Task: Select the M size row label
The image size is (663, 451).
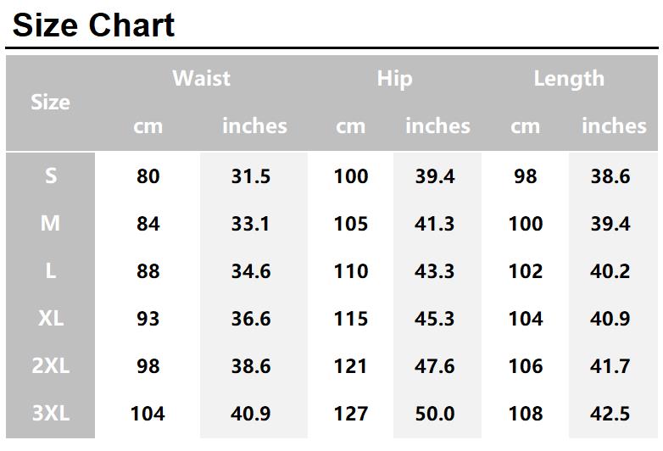Action: 50,223
